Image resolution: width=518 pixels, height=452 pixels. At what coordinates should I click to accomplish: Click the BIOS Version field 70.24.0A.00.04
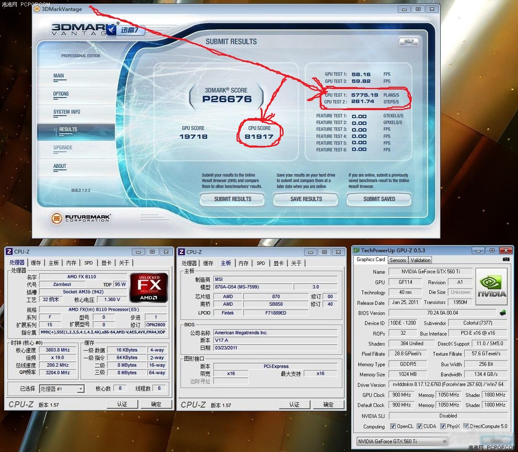[x=442, y=313]
